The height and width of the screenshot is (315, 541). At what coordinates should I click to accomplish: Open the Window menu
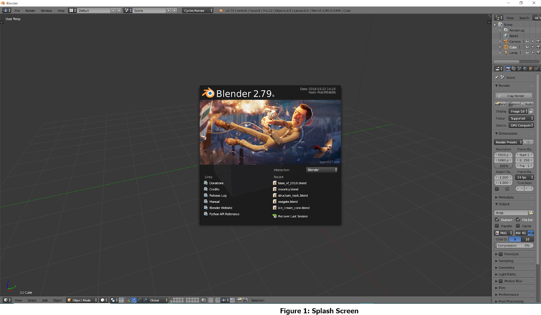[x=46, y=10]
